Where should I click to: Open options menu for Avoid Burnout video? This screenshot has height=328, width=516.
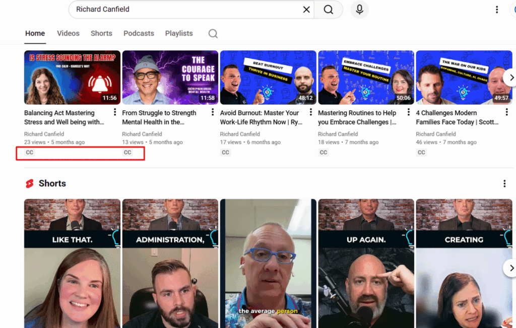point(311,112)
